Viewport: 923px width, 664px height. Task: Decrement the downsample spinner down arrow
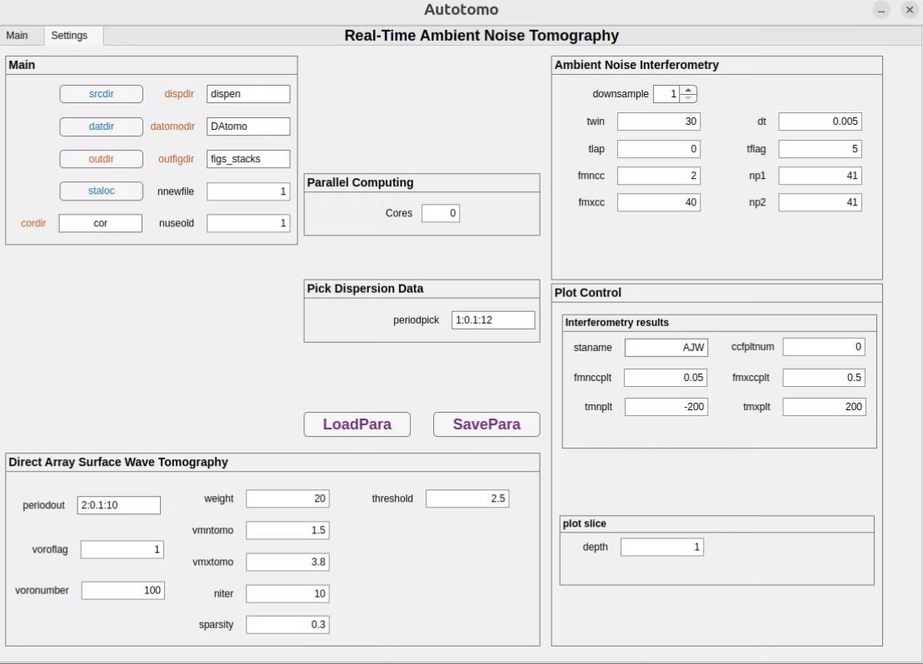(688, 98)
